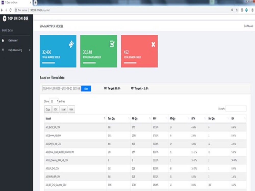255x191 pixels.
Task: Select the Total Boards Tested card
Action: click(x=58, y=51)
